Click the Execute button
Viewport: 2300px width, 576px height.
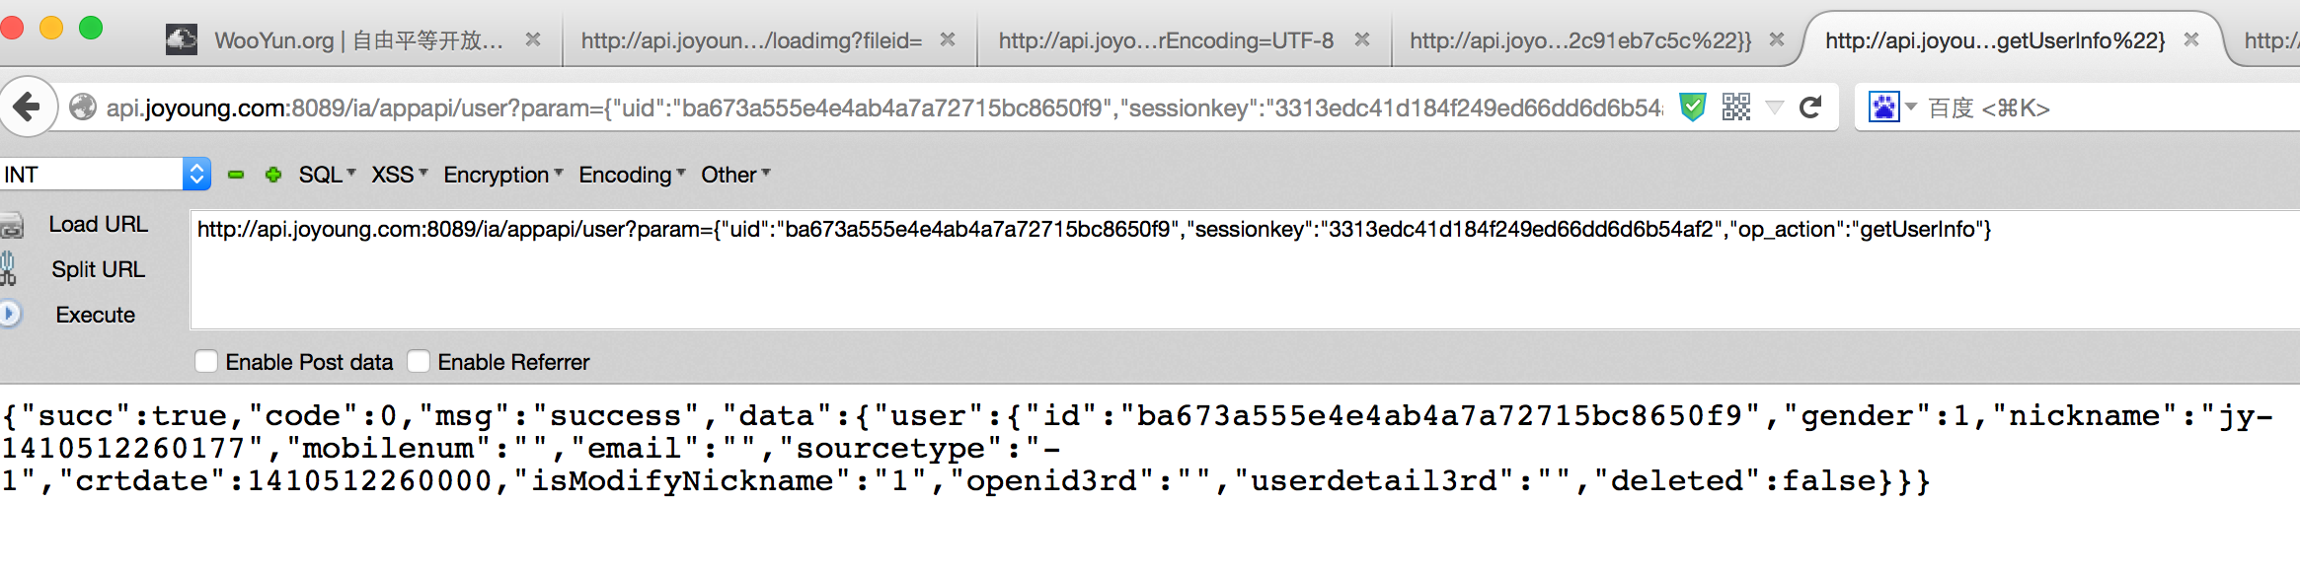coord(95,315)
